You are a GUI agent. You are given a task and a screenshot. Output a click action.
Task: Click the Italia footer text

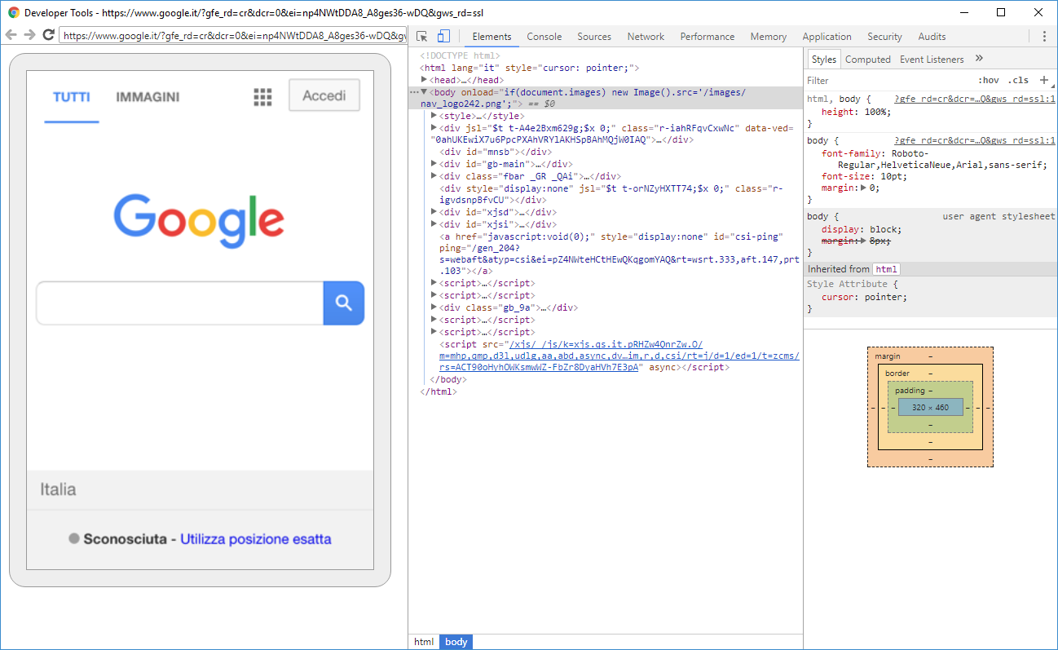tap(58, 489)
